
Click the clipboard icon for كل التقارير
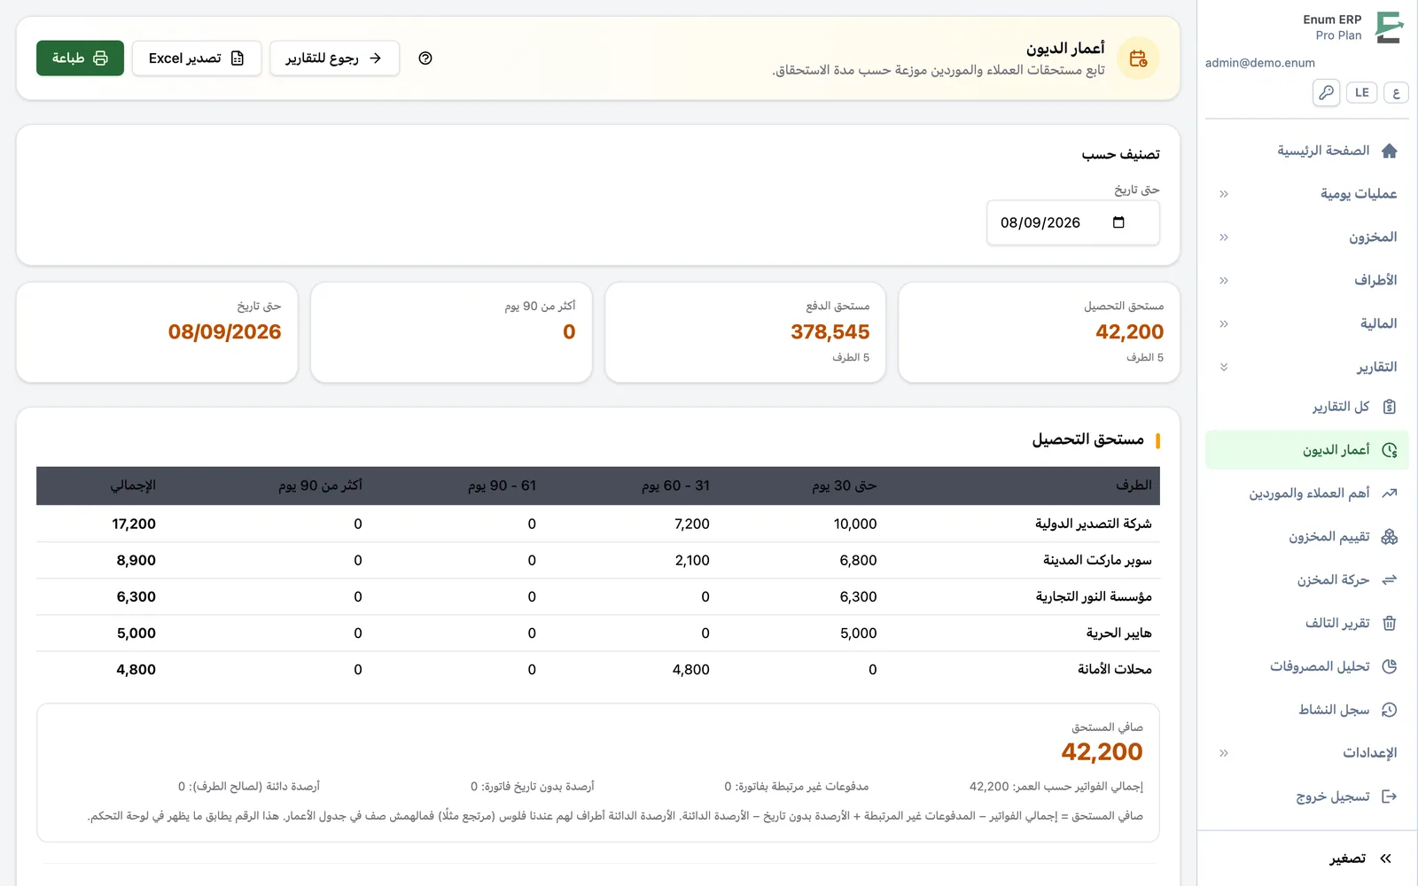(1389, 407)
